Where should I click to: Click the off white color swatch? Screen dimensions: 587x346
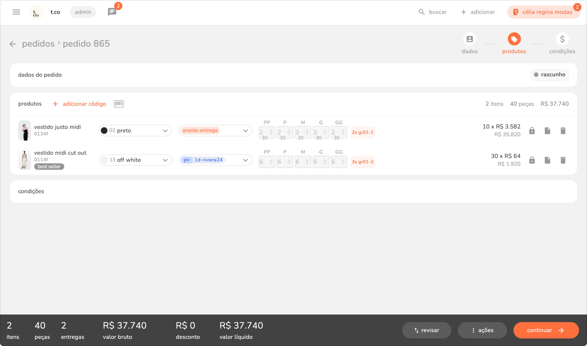click(x=104, y=160)
